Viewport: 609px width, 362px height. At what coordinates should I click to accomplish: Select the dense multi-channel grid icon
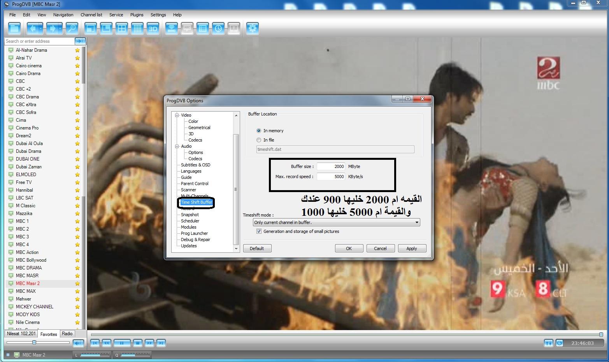137,28
